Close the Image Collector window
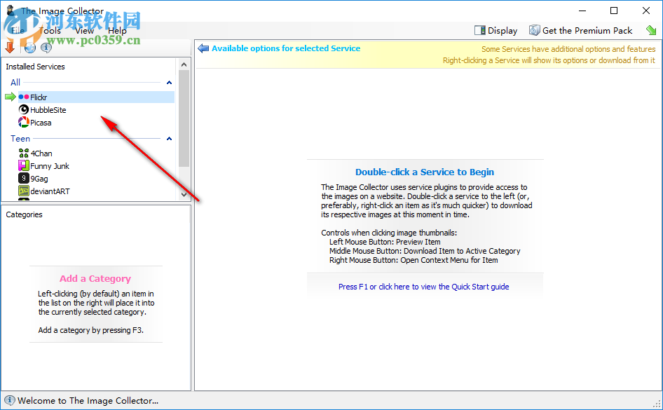The height and width of the screenshot is (410, 663). tap(646, 11)
